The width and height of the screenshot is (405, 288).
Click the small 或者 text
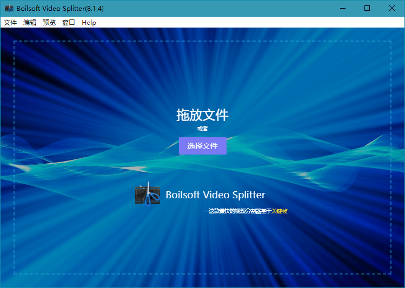tap(202, 129)
